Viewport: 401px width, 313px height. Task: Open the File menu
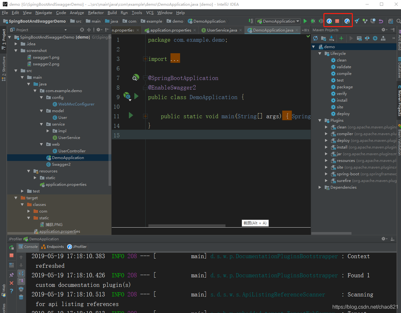pyautogui.click(x=5, y=13)
